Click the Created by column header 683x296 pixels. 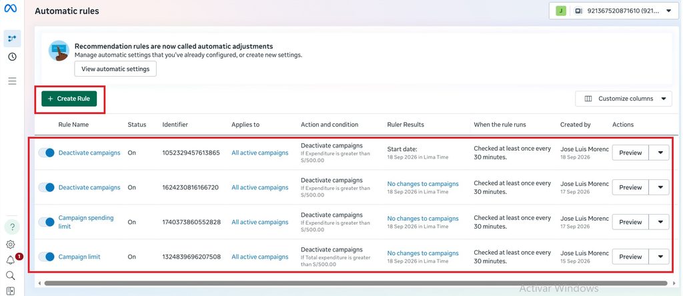click(x=576, y=125)
